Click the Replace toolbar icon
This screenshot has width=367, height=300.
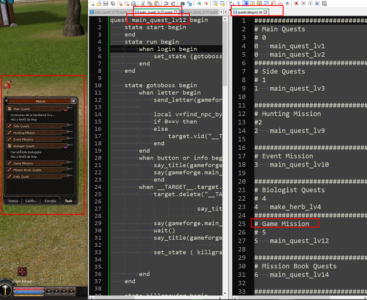pos(189,3)
